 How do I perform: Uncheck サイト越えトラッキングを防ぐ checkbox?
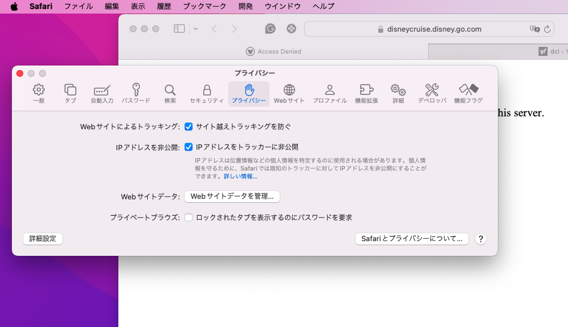click(x=189, y=127)
